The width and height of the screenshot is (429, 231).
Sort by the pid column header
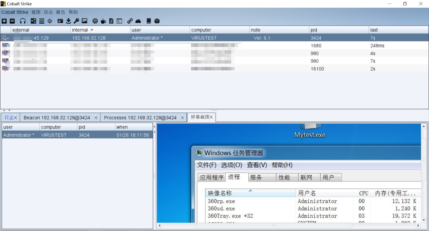[x=339, y=30]
